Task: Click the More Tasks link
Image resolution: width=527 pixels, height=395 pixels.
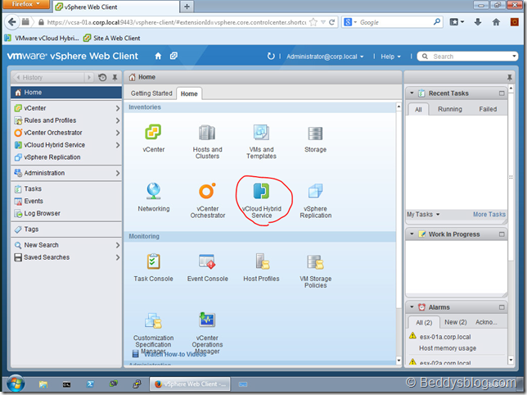Action: [489, 215]
